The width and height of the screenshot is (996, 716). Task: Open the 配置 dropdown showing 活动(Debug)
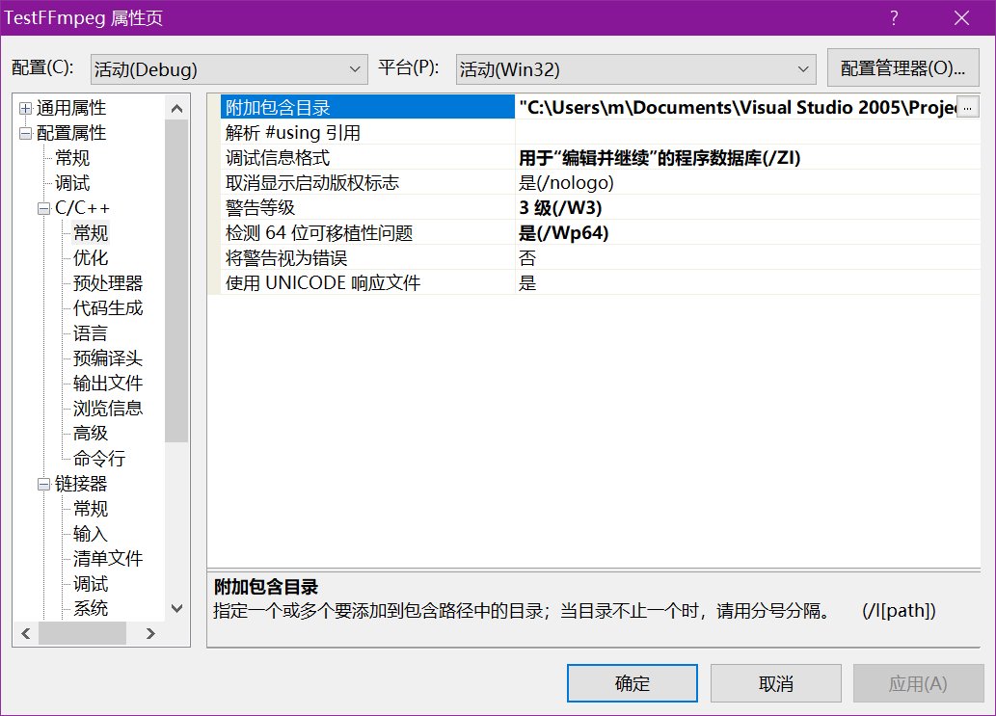click(229, 69)
